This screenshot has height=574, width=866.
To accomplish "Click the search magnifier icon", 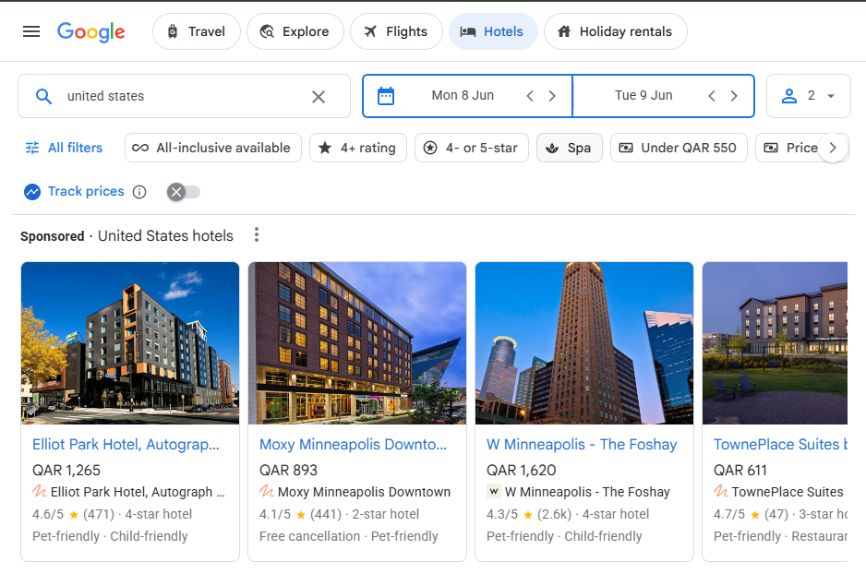I will point(44,97).
